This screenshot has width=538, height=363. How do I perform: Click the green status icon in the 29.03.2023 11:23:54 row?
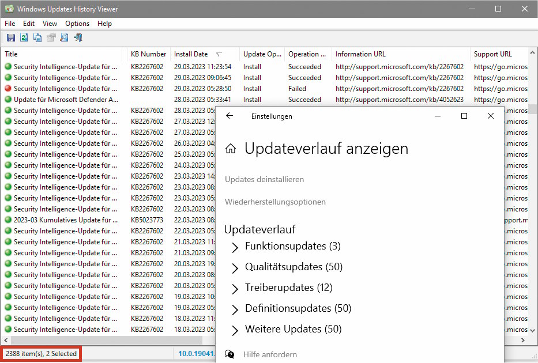tap(8, 66)
